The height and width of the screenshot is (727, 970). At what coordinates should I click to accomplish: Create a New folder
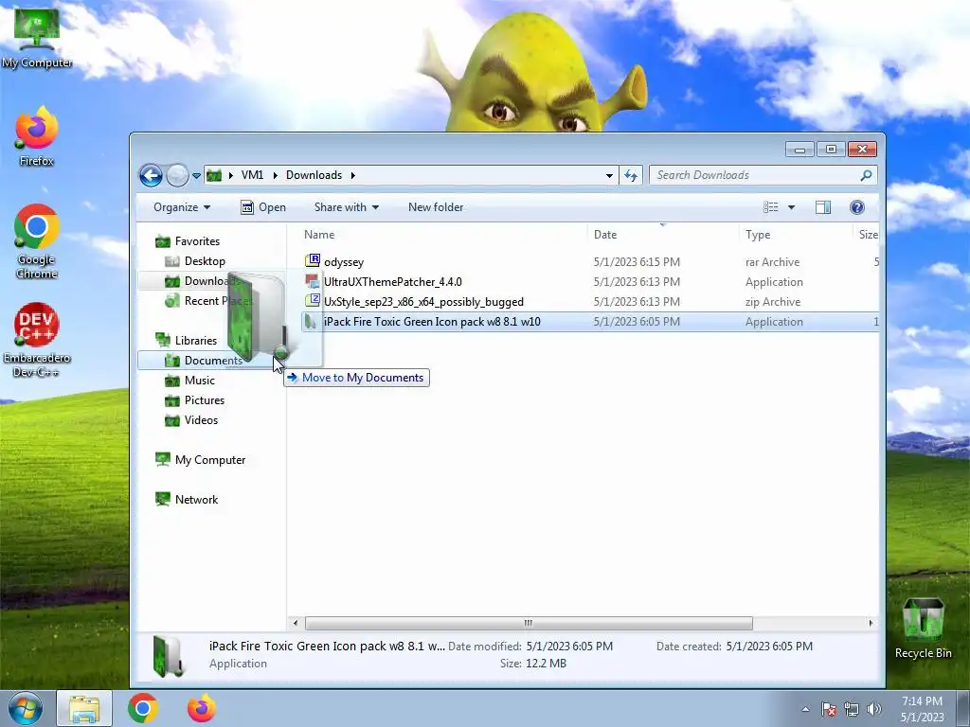point(436,207)
